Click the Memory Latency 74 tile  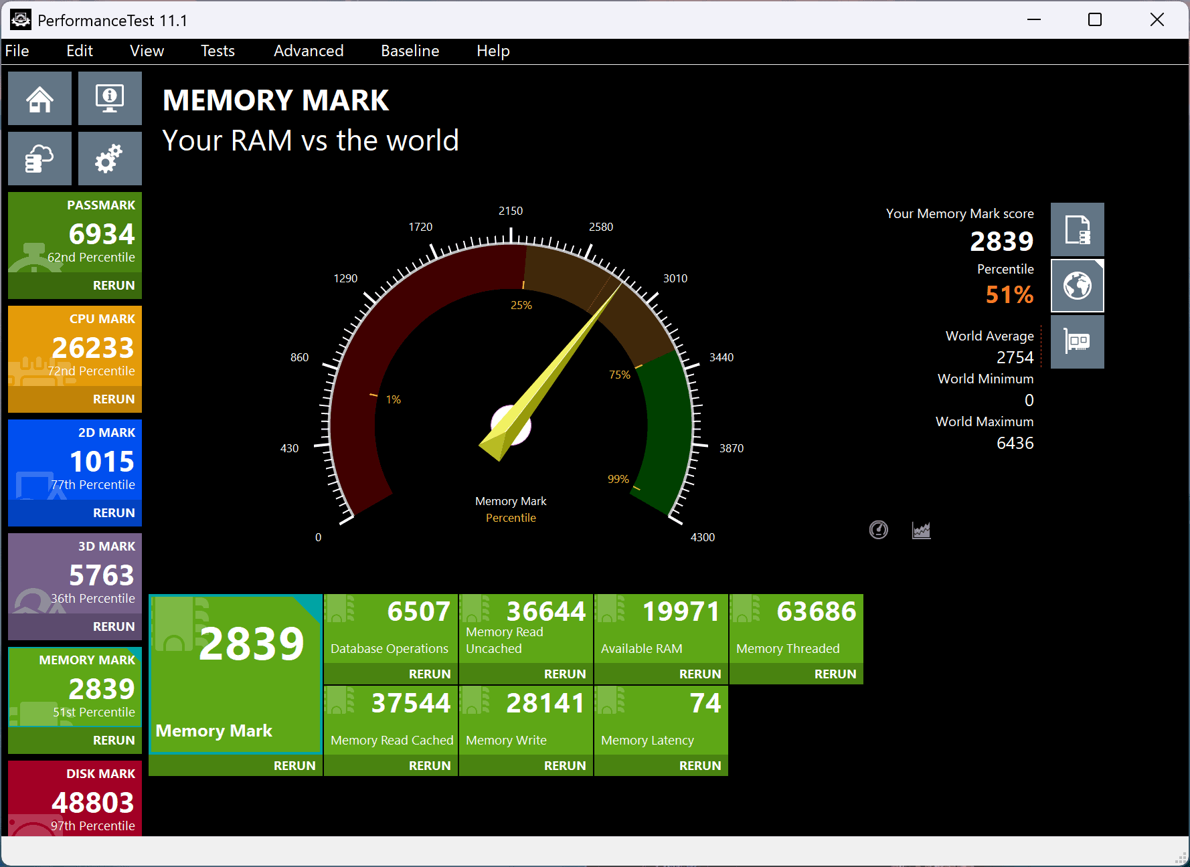[661, 720]
